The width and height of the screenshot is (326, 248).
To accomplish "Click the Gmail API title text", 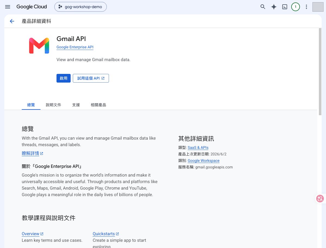I will tap(71, 39).
